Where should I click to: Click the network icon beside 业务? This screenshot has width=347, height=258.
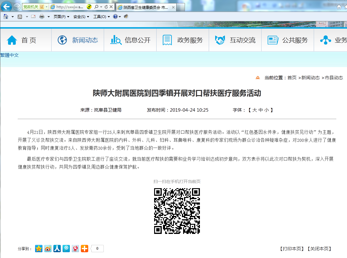pyautogui.click(x=326, y=40)
